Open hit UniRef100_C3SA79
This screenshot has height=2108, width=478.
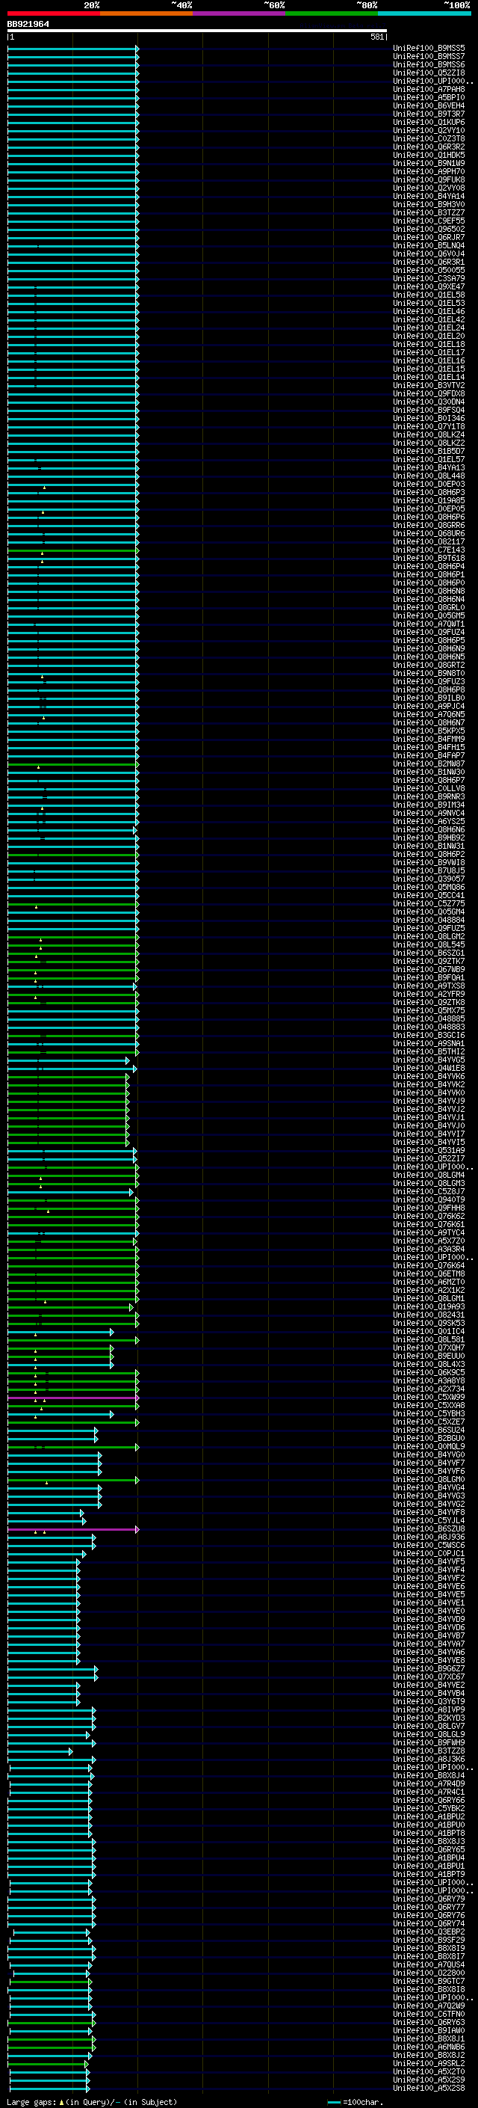(x=429, y=278)
